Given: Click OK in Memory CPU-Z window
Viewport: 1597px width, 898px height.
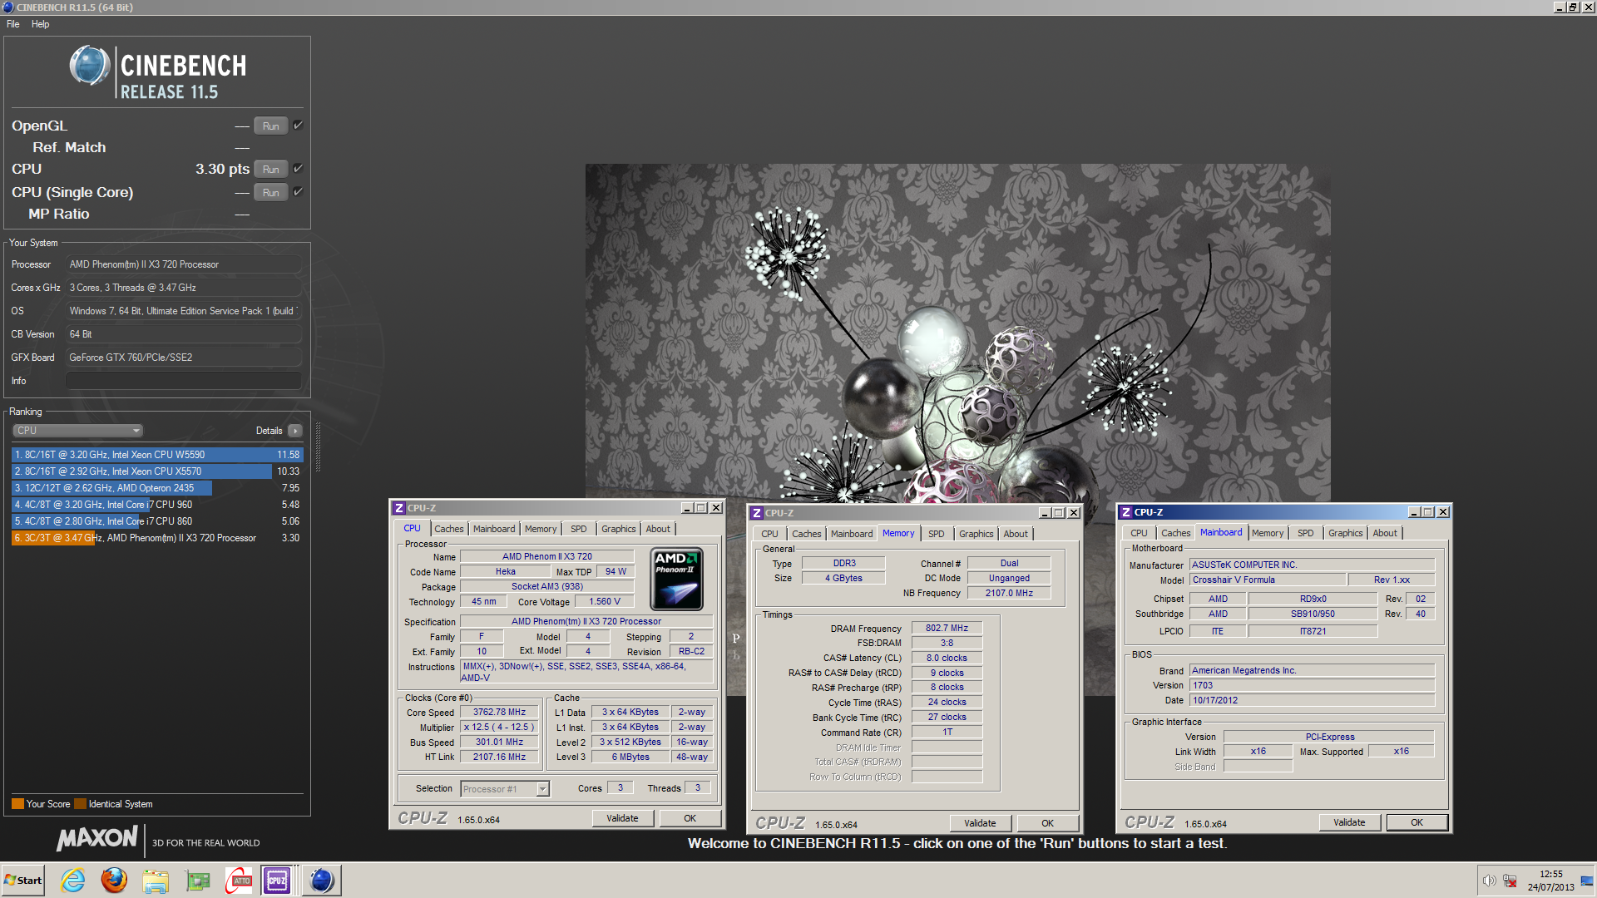Looking at the screenshot, I should (x=1048, y=823).
